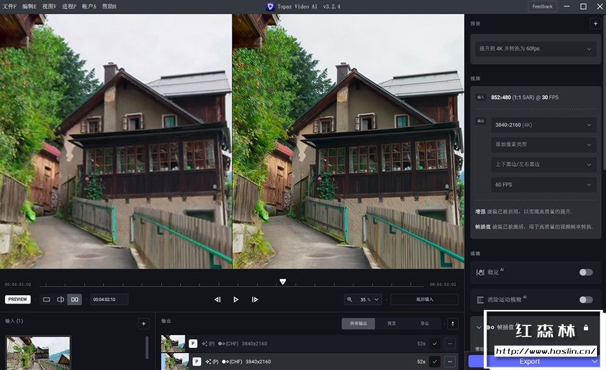
Task: Step forward one frame
Action: tap(255, 300)
